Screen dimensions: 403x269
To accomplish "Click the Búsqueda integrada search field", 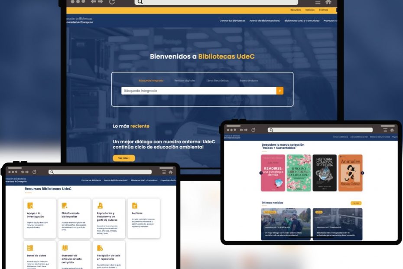I will pos(198,91).
